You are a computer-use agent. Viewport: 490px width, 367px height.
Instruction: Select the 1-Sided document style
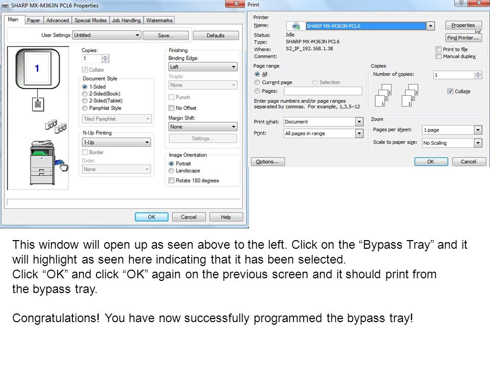85,87
